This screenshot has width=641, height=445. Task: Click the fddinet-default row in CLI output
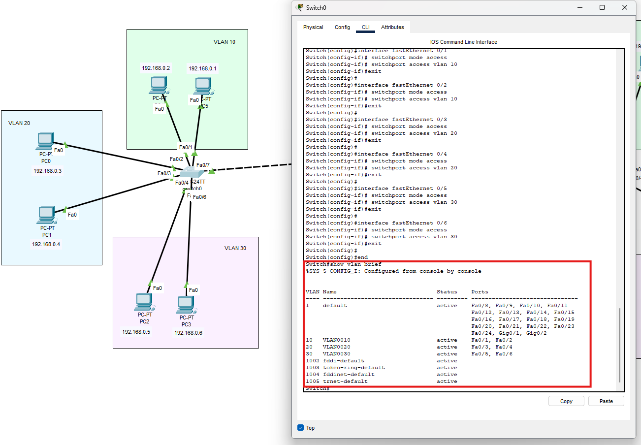click(382, 375)
